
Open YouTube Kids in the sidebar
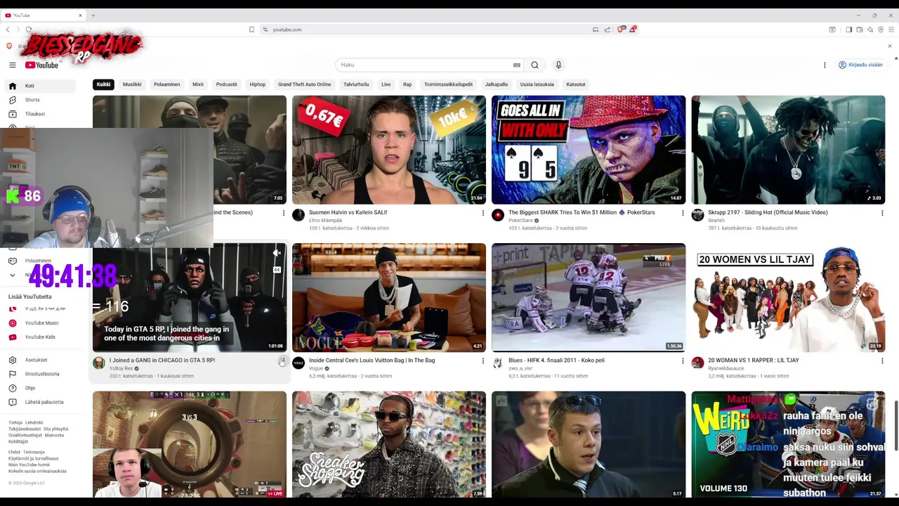[x=40, y=337]
